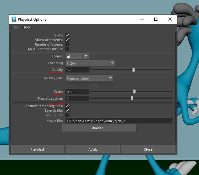Click the Save to file: label
Viewport: 199px width, 175px height.
click(x=54, y=110)
